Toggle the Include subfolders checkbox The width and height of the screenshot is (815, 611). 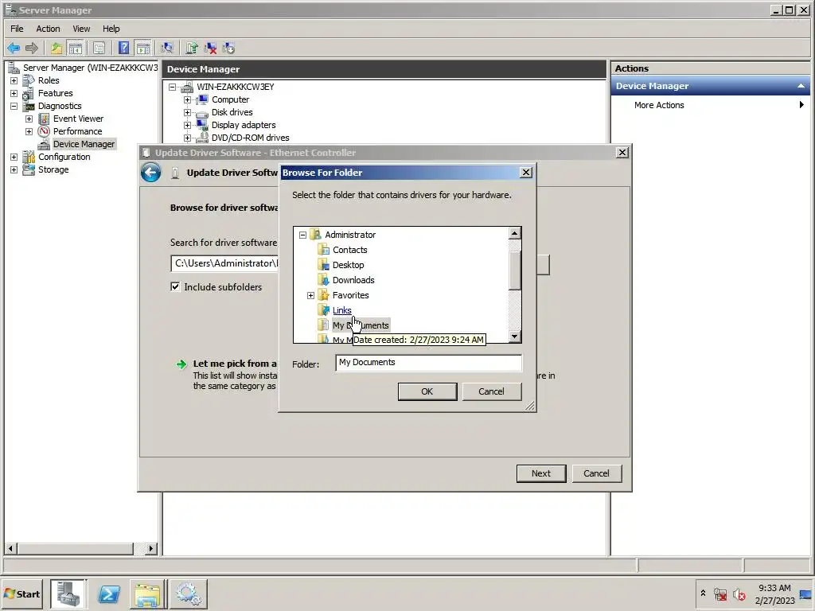pyautogui.click(x=175, y=286)
